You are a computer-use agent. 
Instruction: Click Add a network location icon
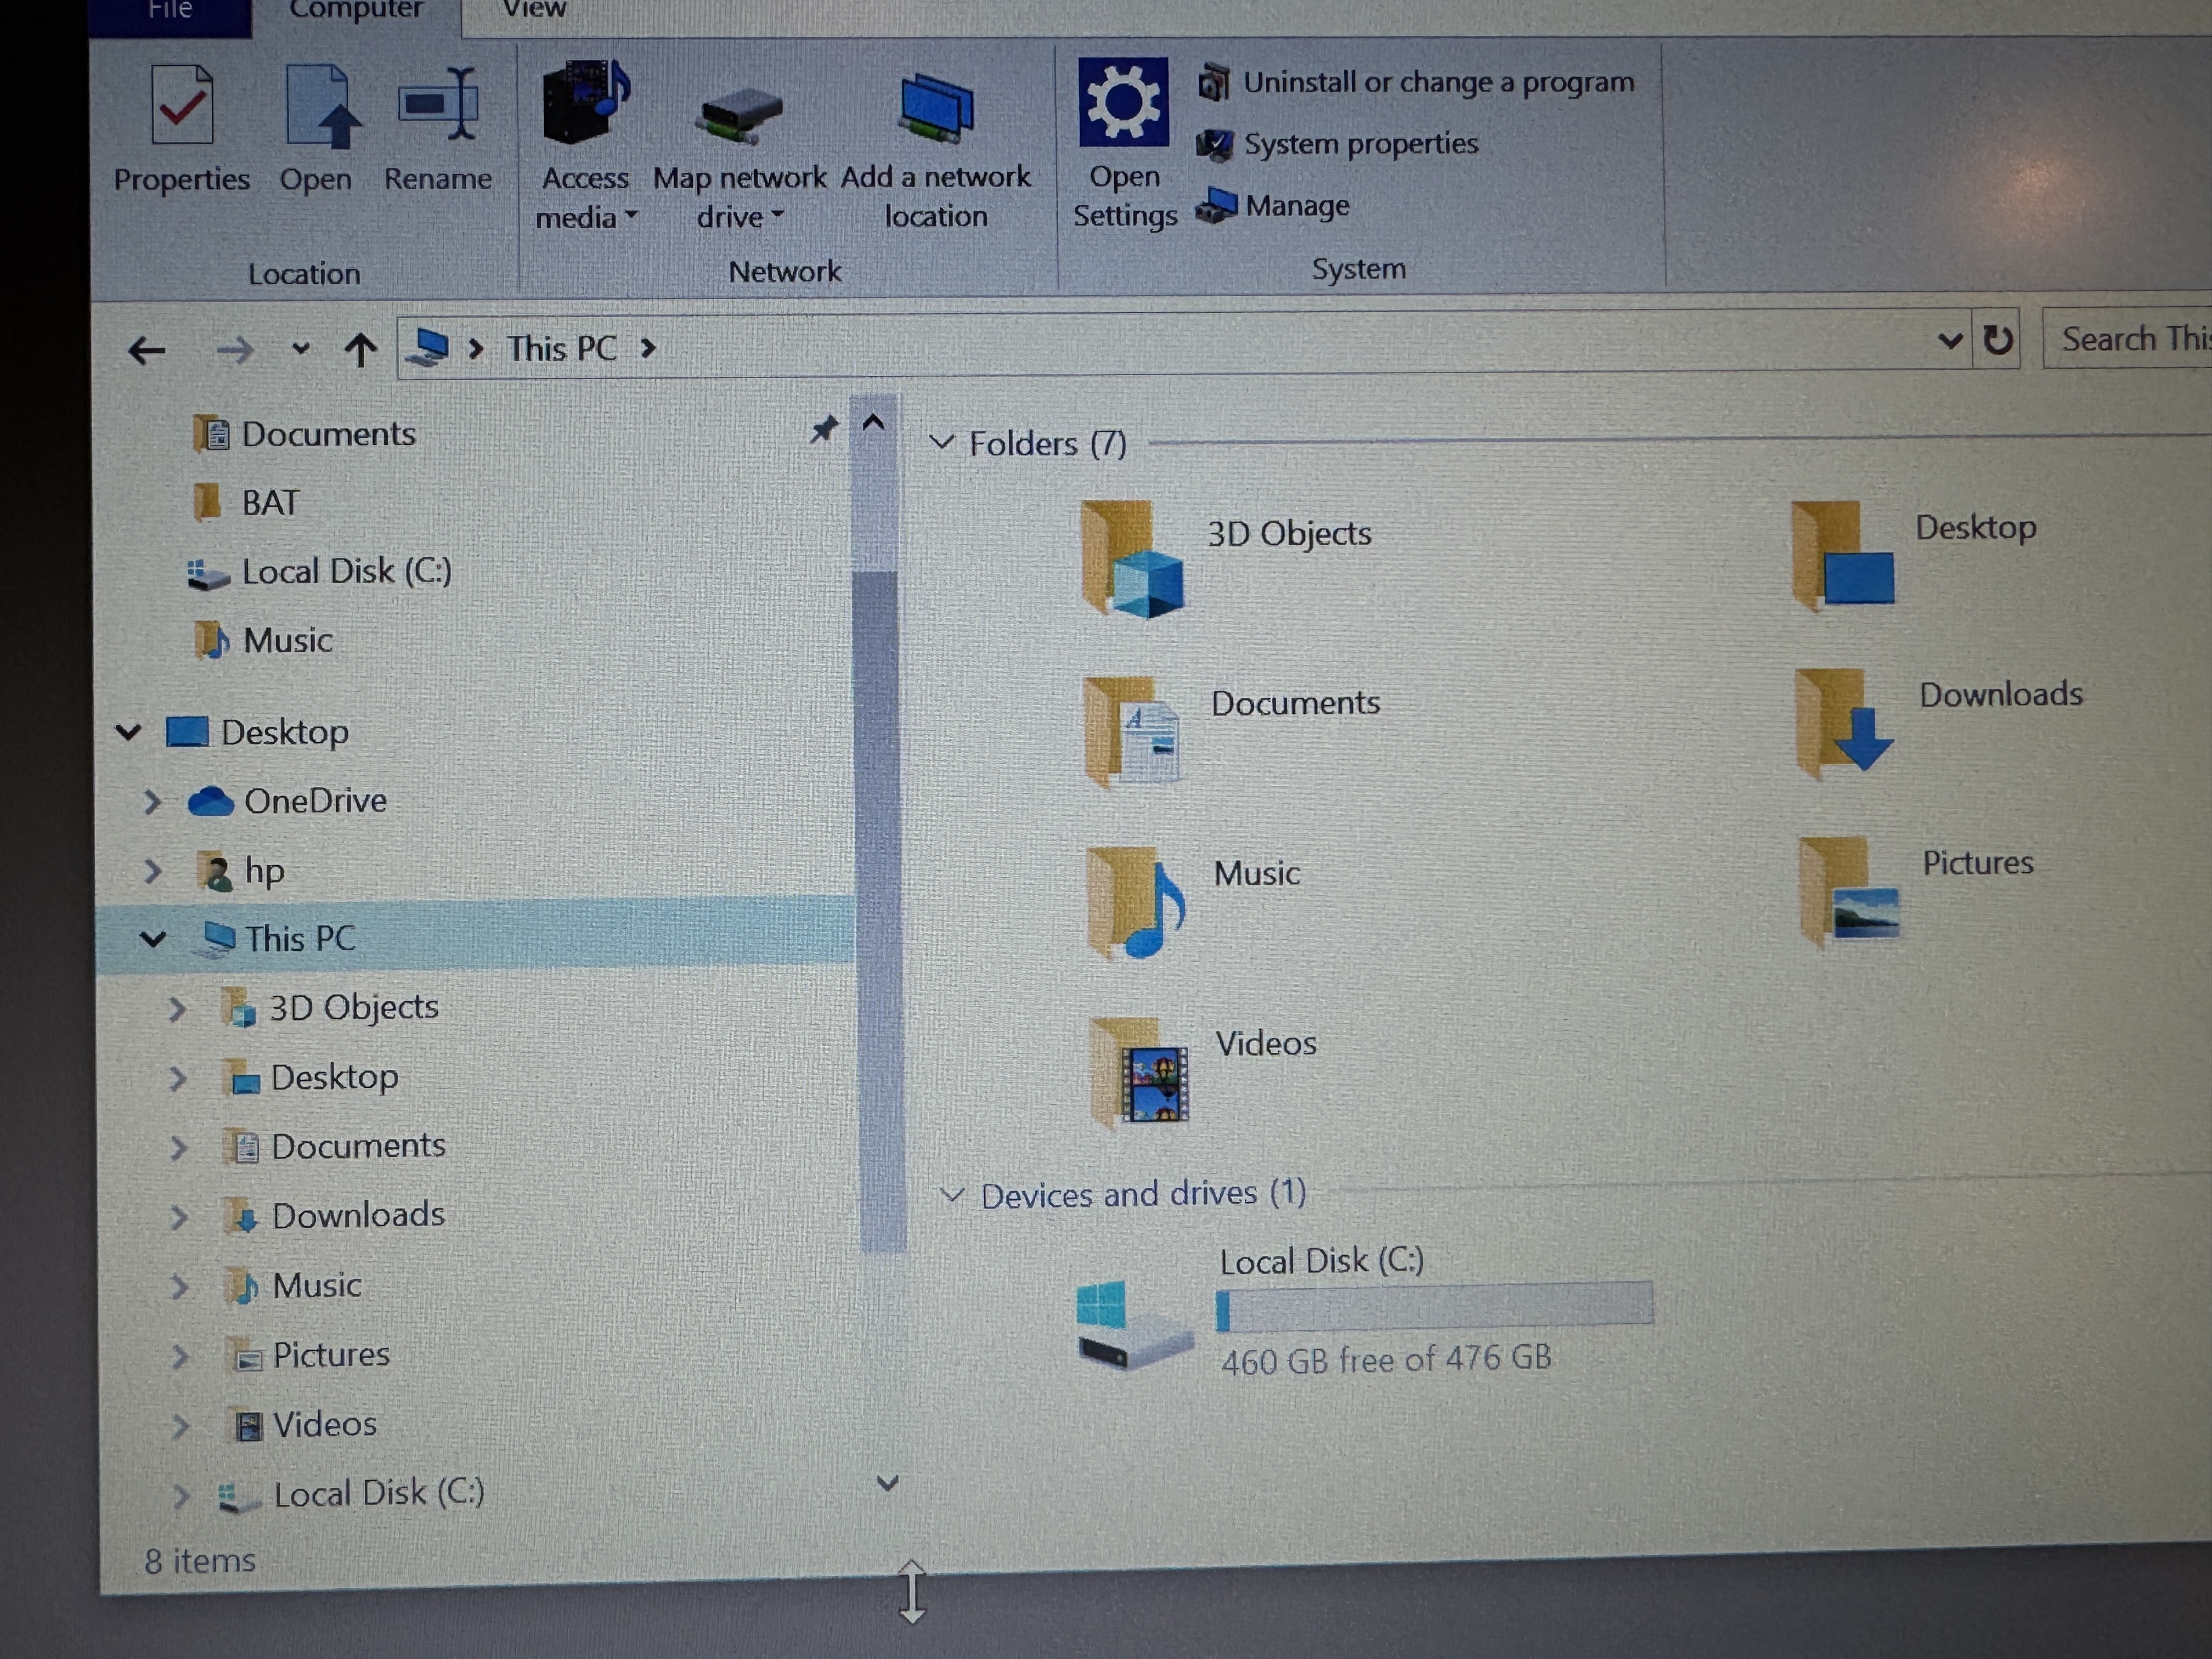[935, 108]
